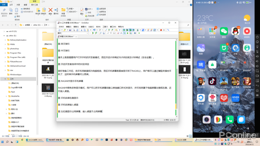The image size is (260, 146).
Task: Switch to the 查看 ribbon tab
Action: (x=25, y=5)
